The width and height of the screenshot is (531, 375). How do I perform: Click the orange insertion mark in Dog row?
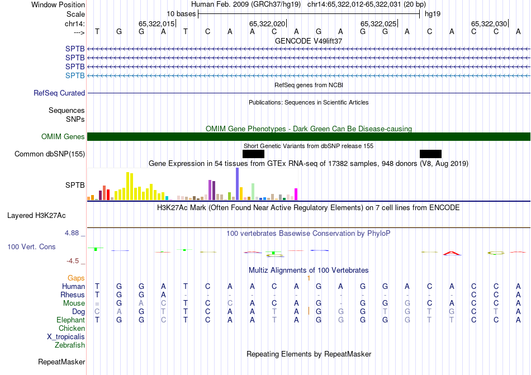309,311
